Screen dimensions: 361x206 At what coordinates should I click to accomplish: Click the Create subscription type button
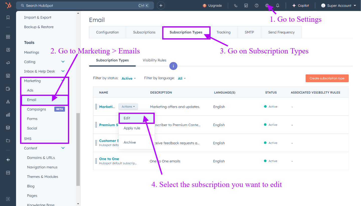[327, 78]
